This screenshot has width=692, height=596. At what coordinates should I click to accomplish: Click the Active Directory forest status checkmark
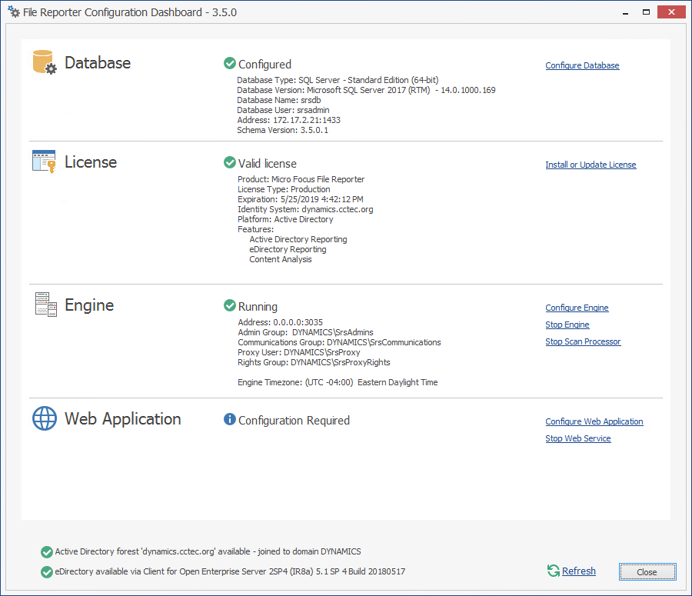tap(47, 551)
